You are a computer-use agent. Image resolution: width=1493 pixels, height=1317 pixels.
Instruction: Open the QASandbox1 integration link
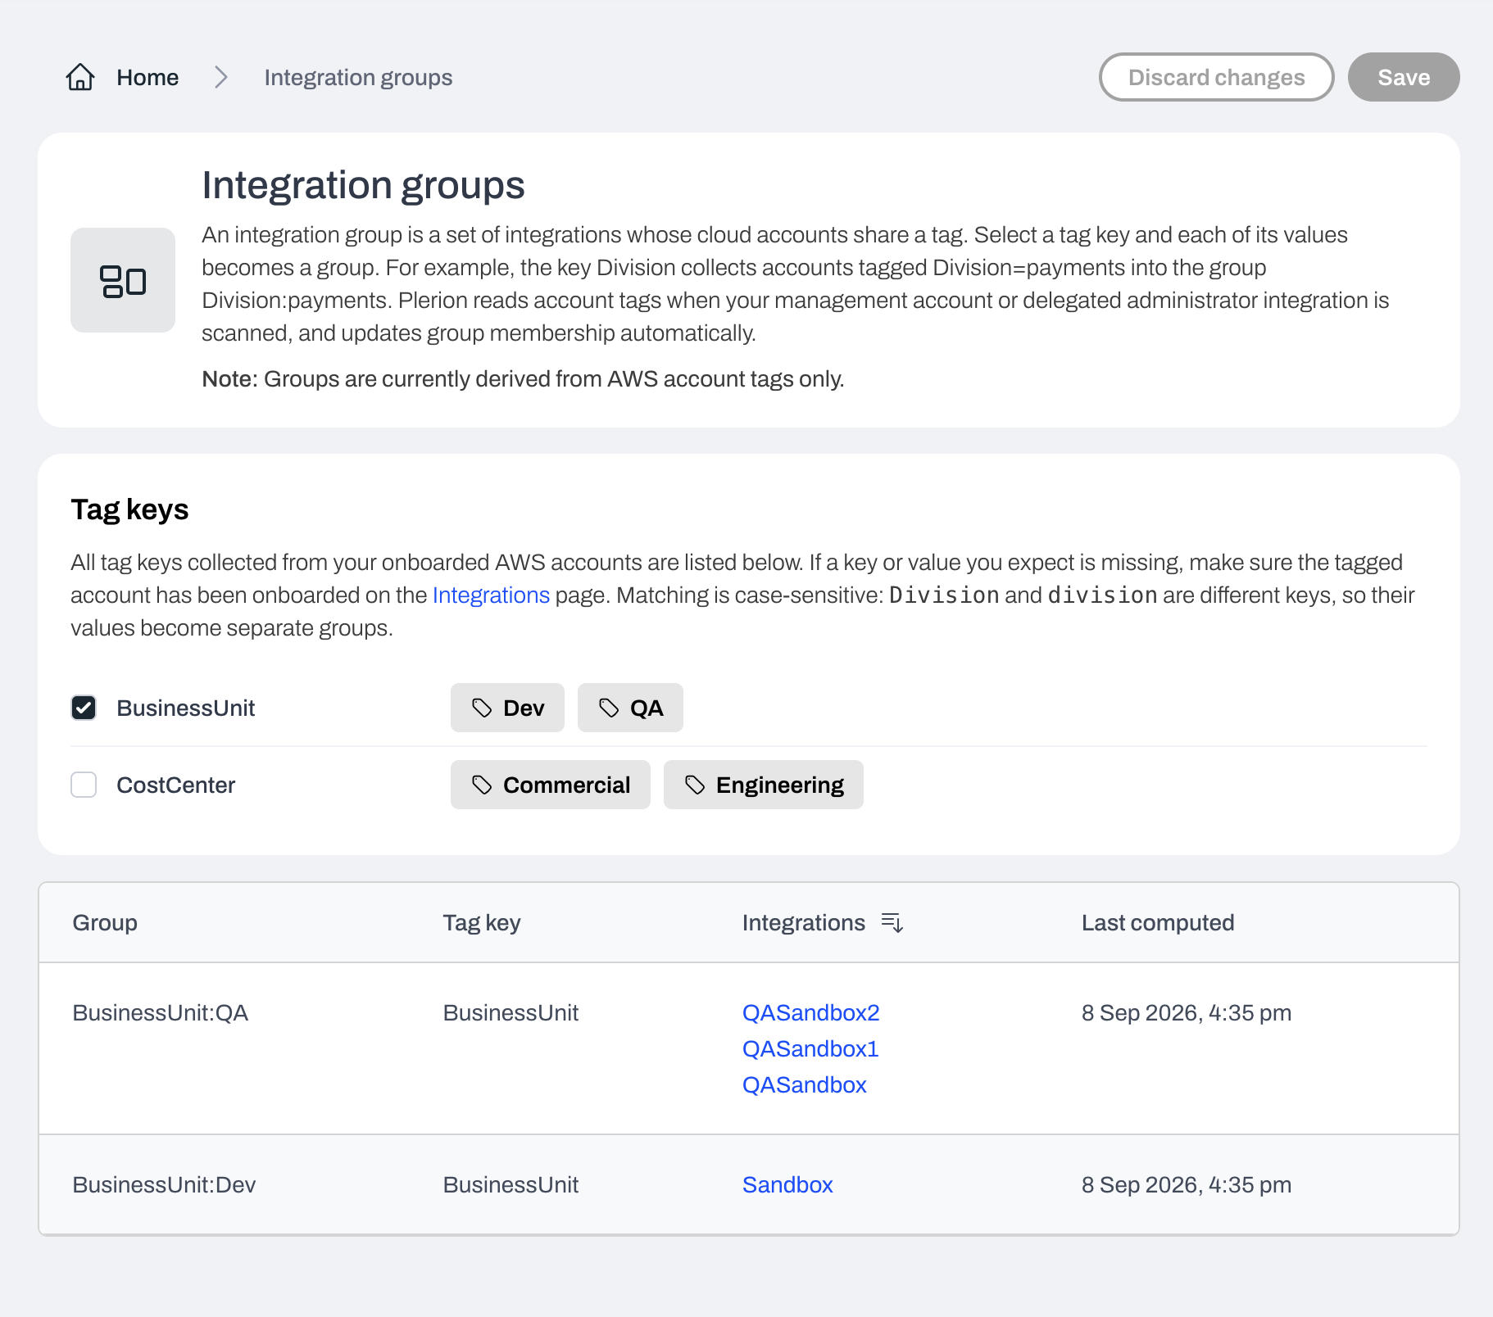pos(810,1048)
